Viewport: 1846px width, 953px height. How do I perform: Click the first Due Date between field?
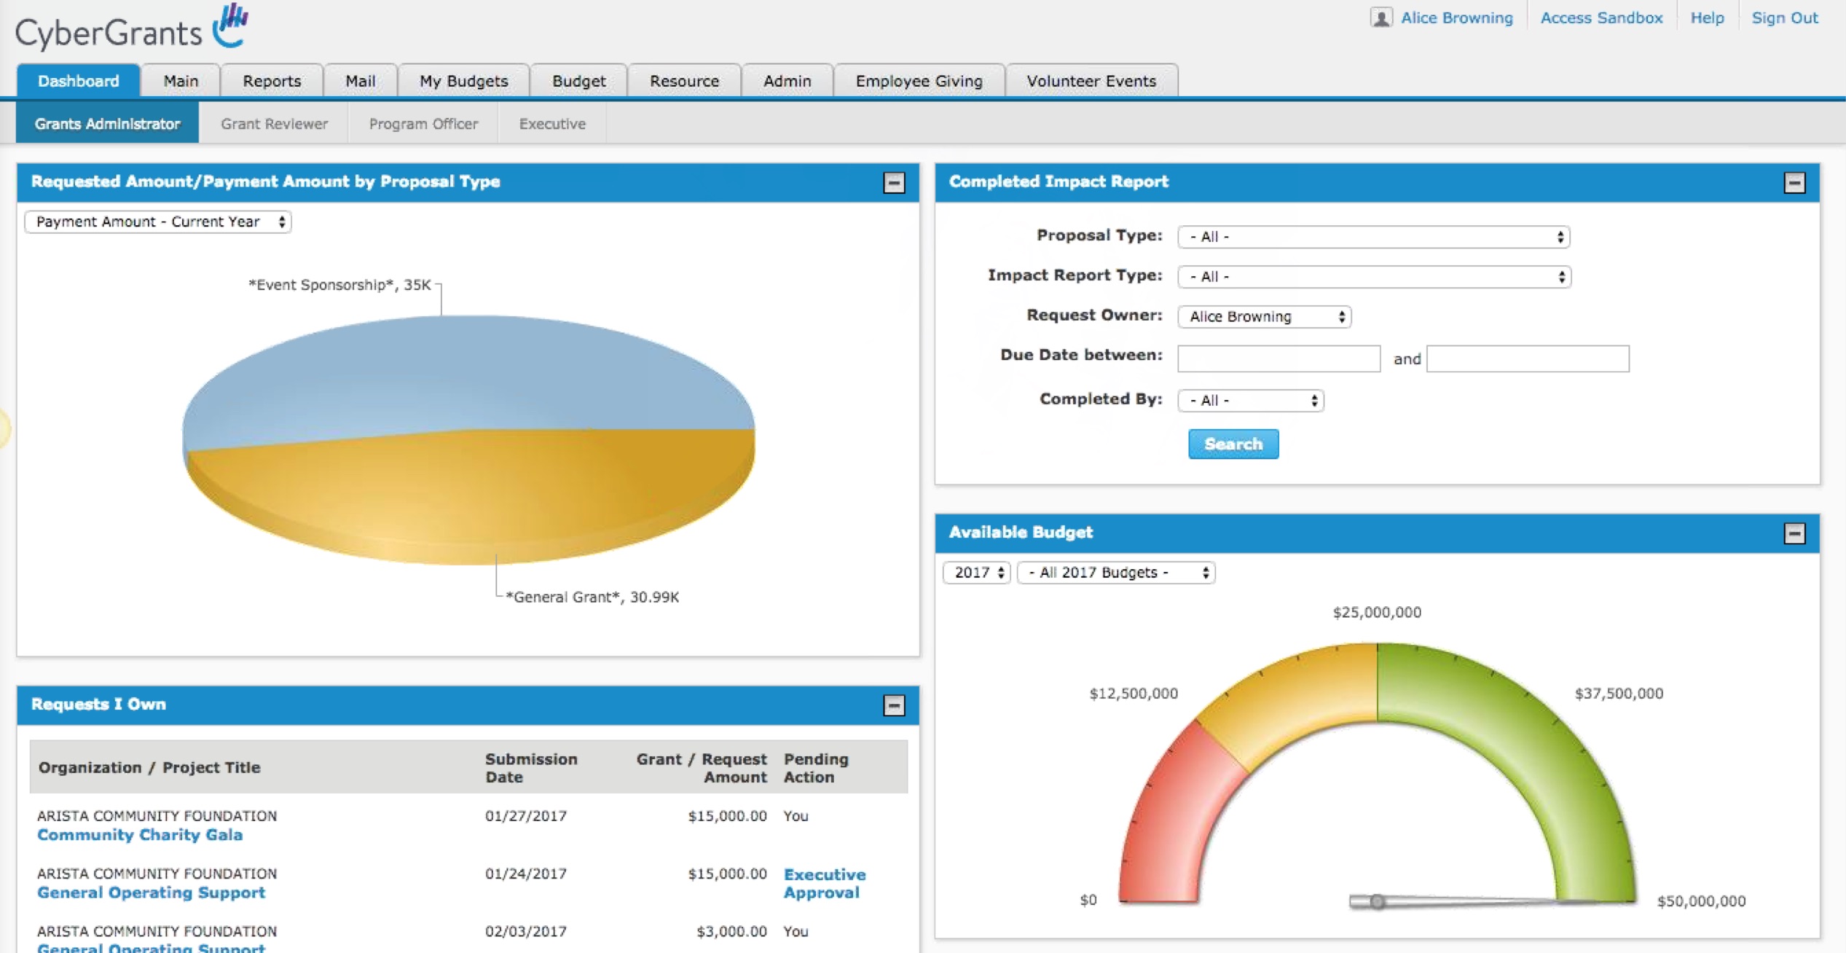(1279, 358)
